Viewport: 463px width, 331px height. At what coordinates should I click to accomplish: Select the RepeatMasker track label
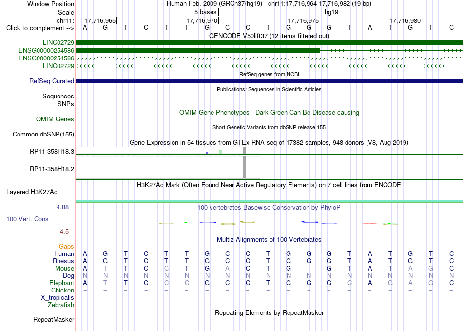click(x=54, y=319)
